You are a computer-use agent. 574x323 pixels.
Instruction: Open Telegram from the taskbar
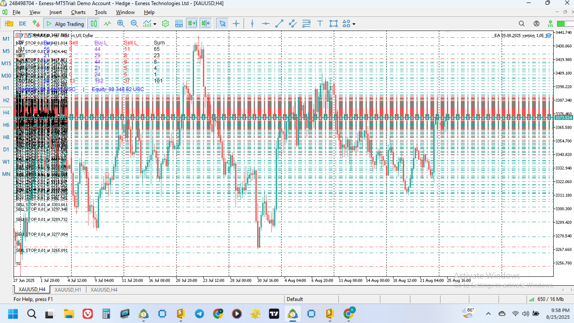click(199, 314)
